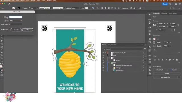Viewport: 182px width, 102px height.
Task: Hide Welcome to your new home layer
Action: (x=103, y=65)
